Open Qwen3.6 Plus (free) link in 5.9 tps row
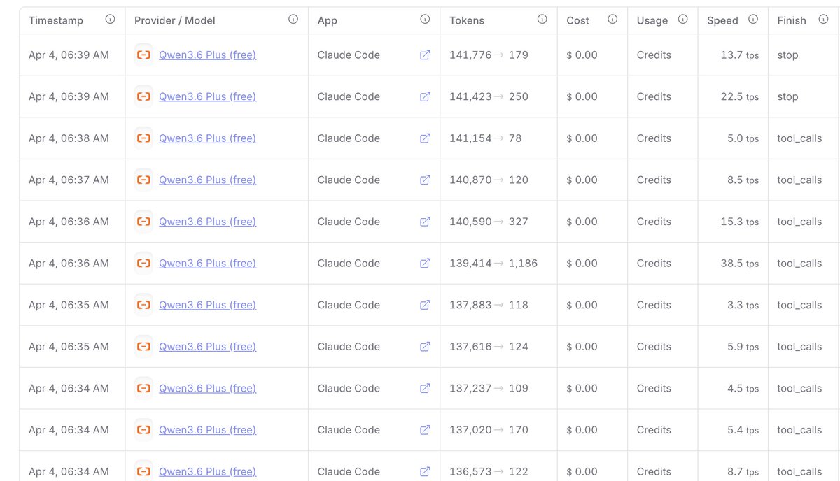The image size is (840, 481). point(207,347)
